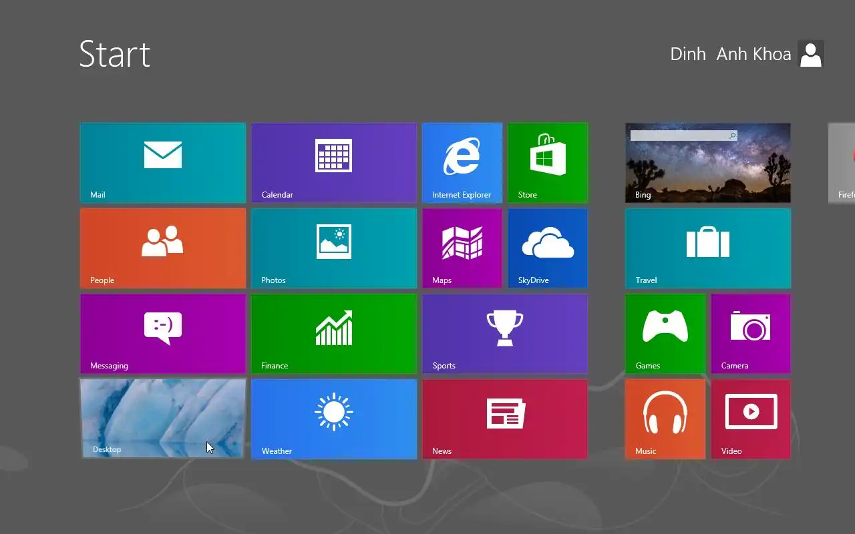Viewport: 855px width, 534px height.
Task: Open the Mail tile
Action: click(163, 163)
